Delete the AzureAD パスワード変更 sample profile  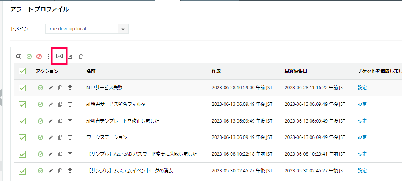click(70, 154)
